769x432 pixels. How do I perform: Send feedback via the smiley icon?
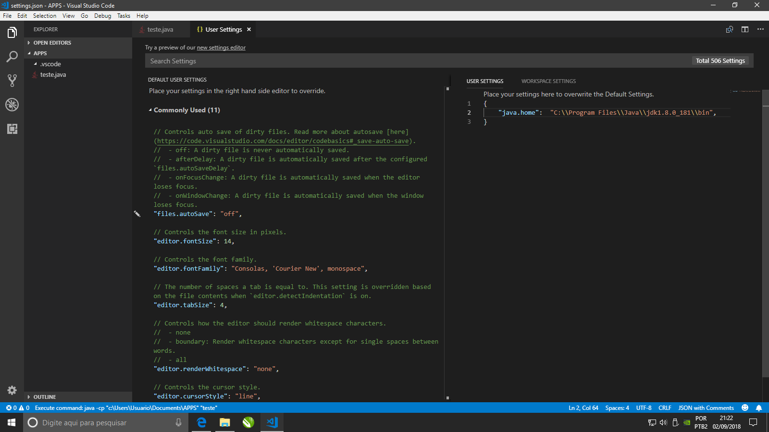pos(745,408)
